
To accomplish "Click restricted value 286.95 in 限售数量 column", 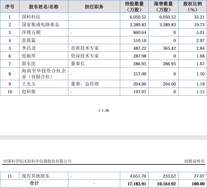I will (x=169, y=64).
